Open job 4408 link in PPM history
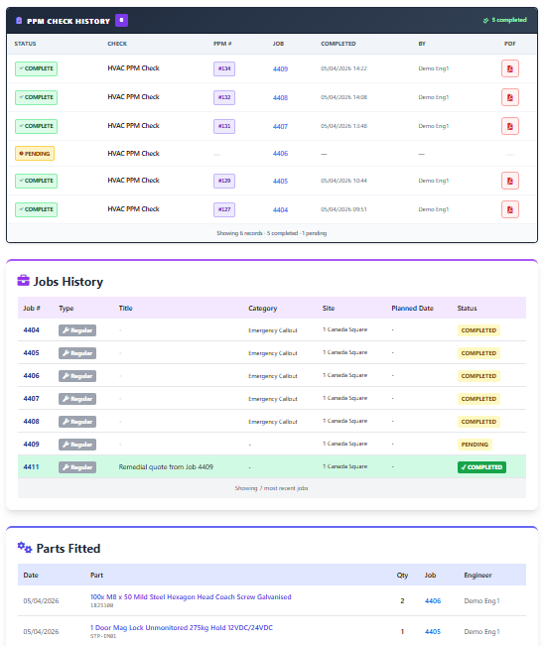 [280, 98]
